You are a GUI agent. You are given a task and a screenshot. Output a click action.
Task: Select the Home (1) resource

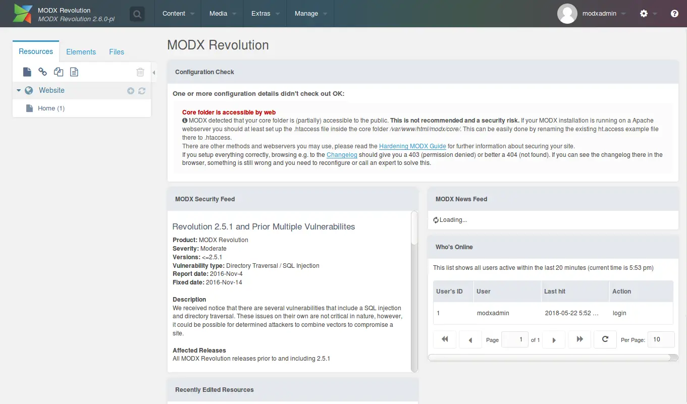[51, 108]
